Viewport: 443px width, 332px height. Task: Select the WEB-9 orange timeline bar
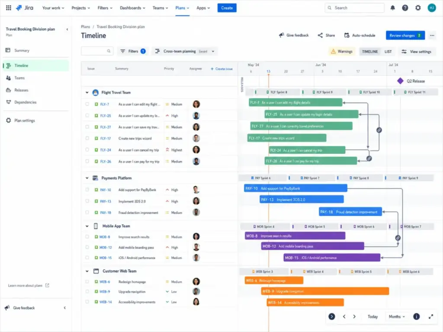tap(325, 291)
